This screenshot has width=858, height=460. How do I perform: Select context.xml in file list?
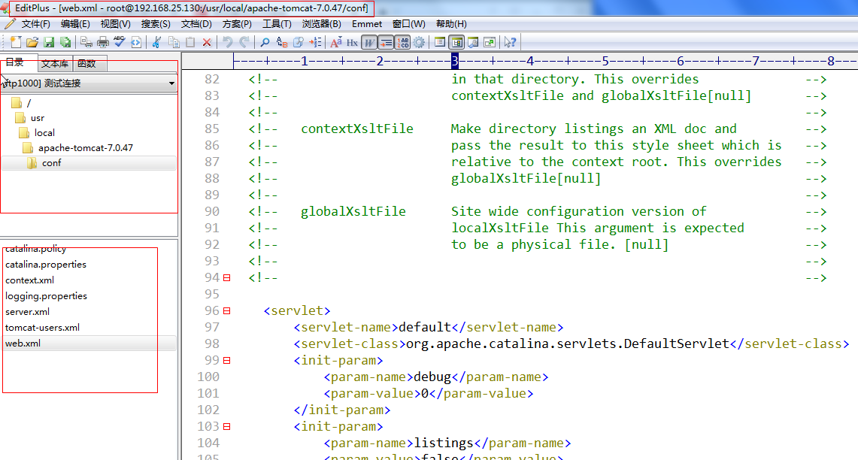[x=29, y=280]
